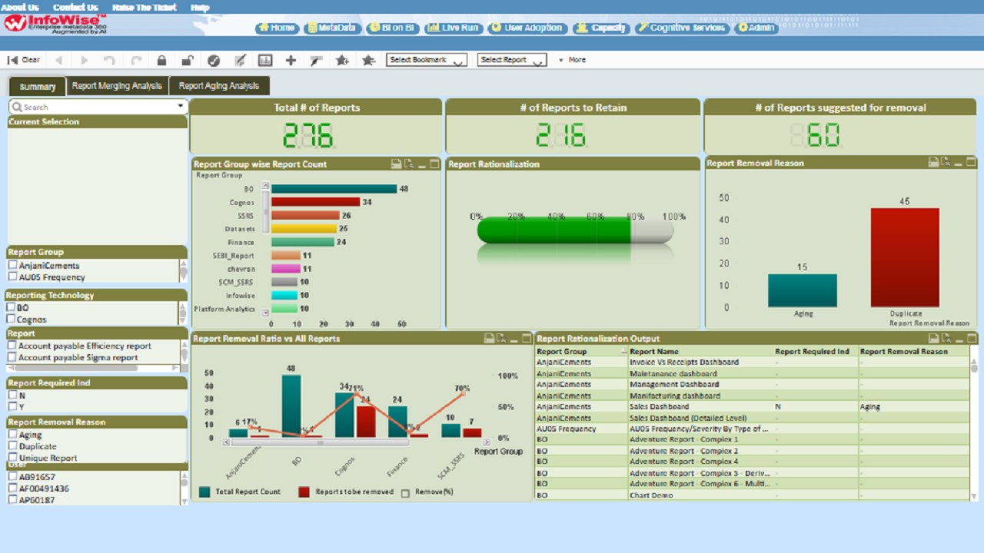Click the Add bookmark star icon

pyautogui.click(x=342, y=60)
